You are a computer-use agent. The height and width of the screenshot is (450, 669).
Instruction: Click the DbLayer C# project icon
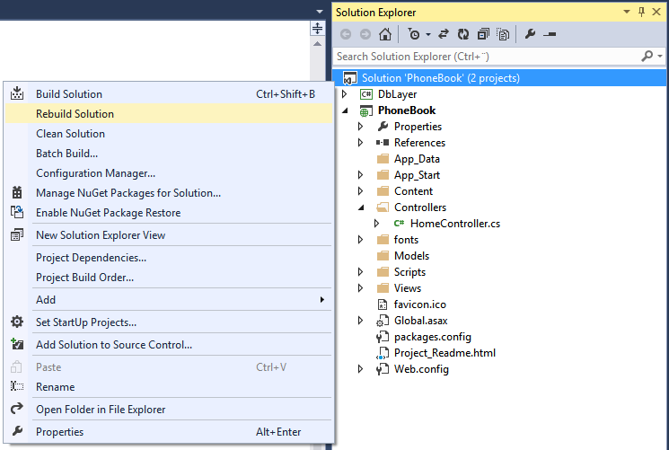[366, 94]
